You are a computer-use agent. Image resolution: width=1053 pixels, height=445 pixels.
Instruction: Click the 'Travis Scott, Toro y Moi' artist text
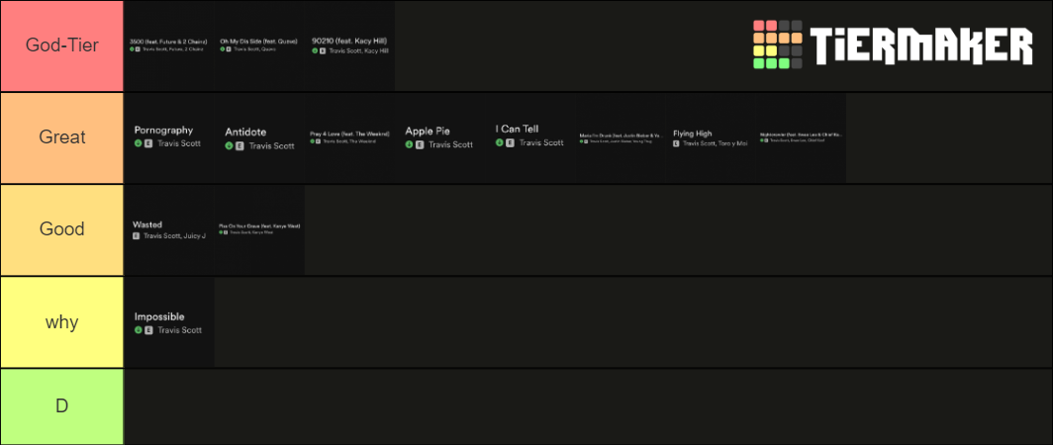pos(716,143)
